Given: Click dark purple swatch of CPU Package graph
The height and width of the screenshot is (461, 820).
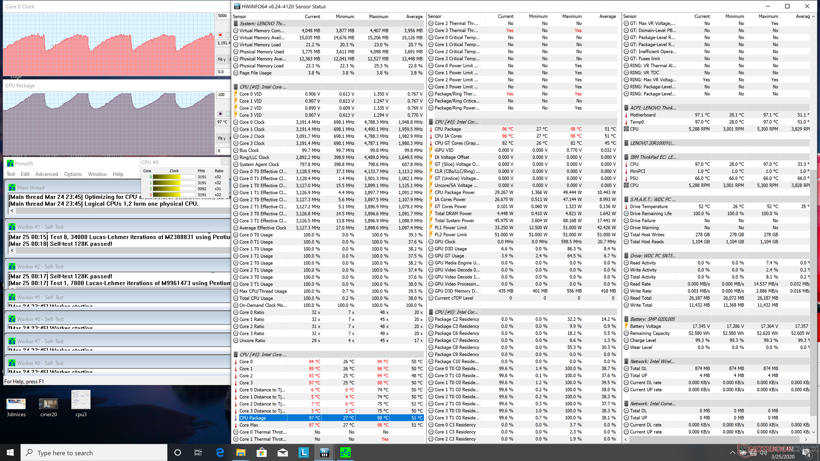Looking at the screenshot, I should [220, 114].
